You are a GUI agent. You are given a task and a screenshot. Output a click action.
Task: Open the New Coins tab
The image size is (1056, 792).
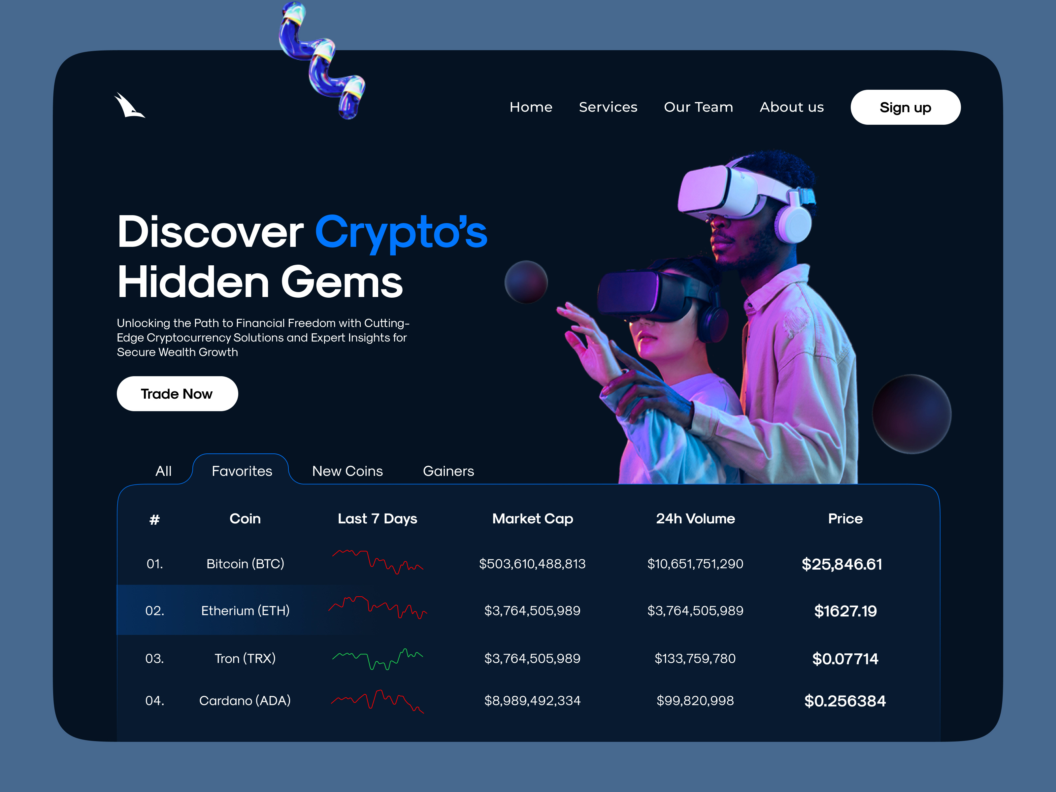tap(347, 471)
